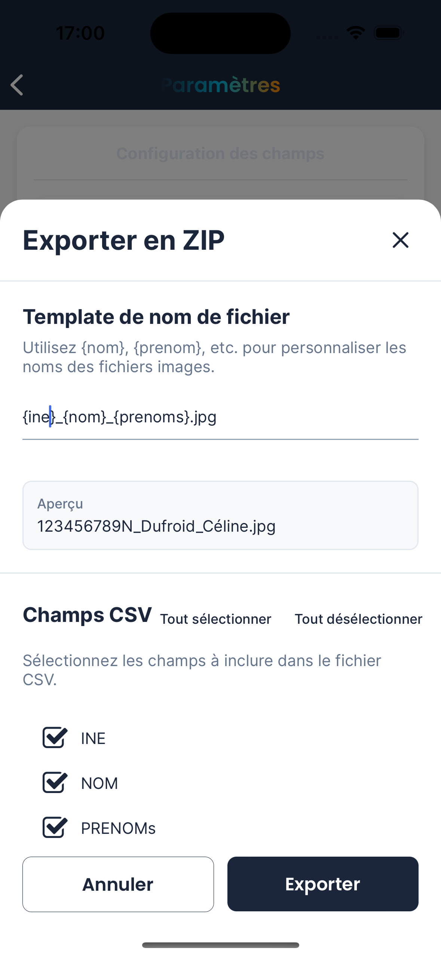
Task: Uncheck the INE checkbox
Action: (x=55, y=738)
